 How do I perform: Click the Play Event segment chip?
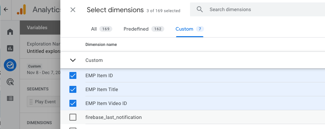(43, 102)
